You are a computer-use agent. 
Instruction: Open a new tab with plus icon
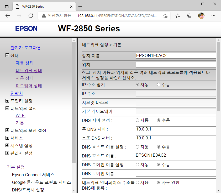(x=80, y=7)
